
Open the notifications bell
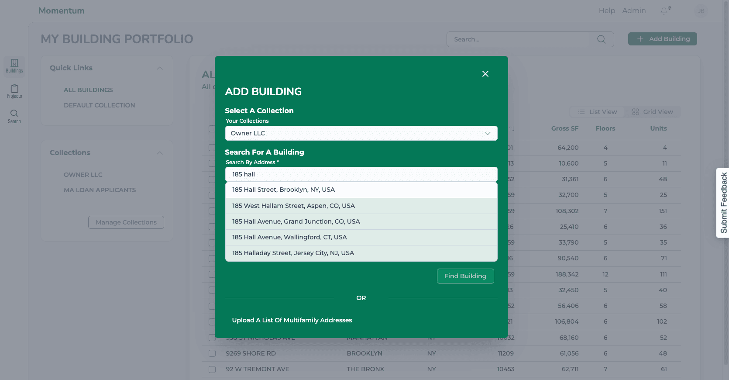pos(664,11)
